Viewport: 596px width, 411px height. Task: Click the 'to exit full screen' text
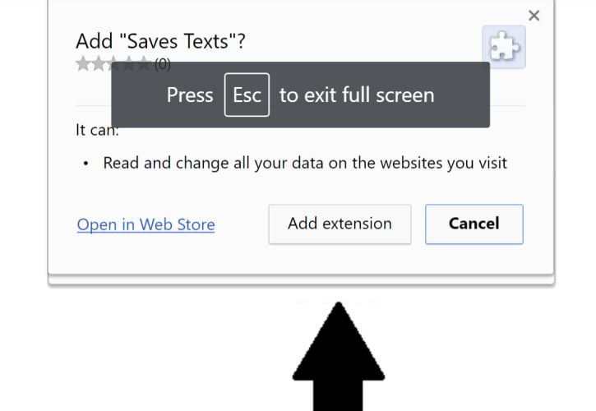click(x=356, y=95)
